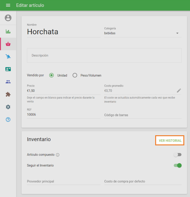This screenshot has width=190, height=197.
Task: Select the Unidad radio button
Action: coord(52,75)
